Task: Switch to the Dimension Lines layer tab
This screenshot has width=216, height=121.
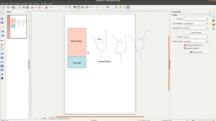Action: point(63,118)
